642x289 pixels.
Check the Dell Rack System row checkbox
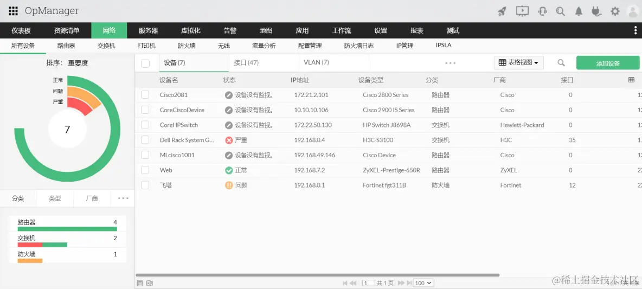(x=145, y=140)
